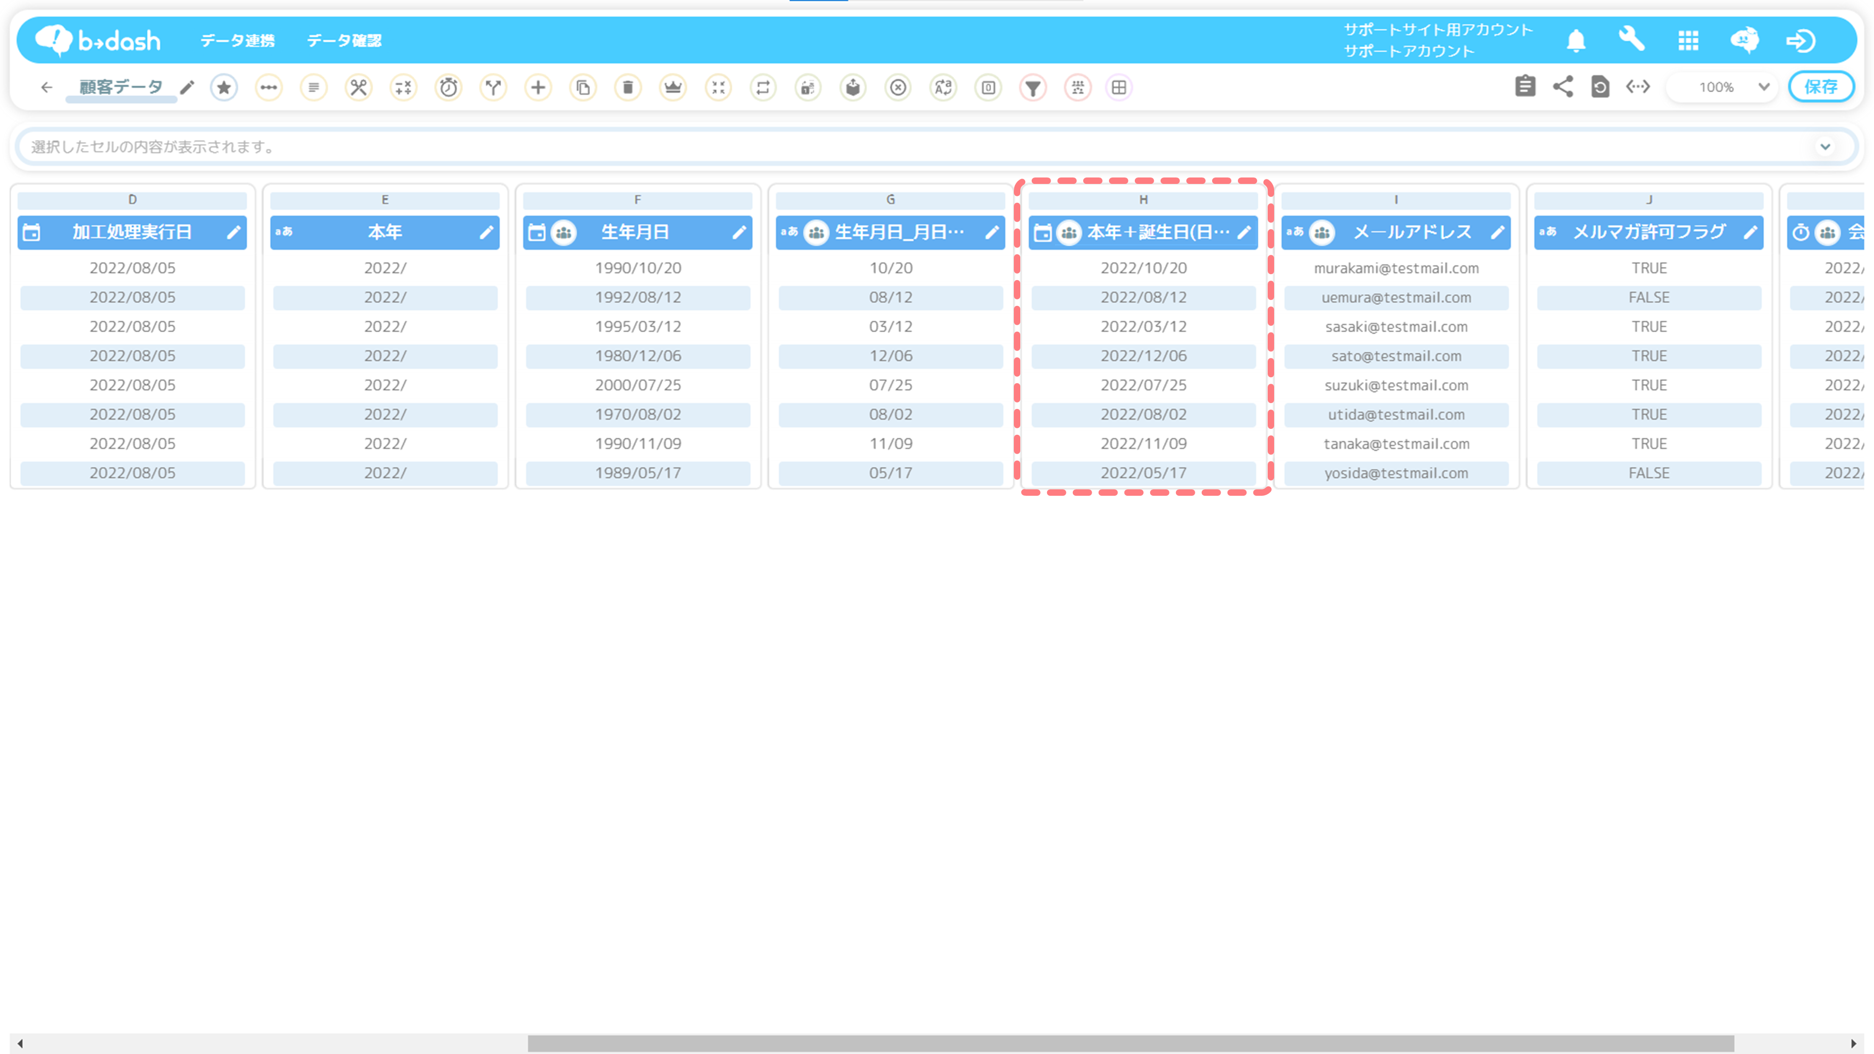The width and height of the screenshot is (1874, 1054).
Task: Select cell sato@testmail.com
Action: tap(1396, 355)
